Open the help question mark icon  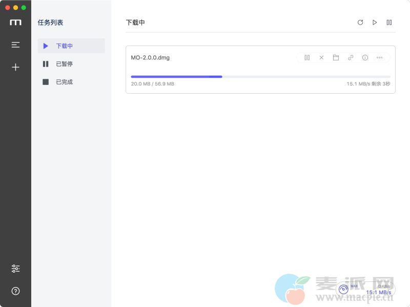coord(15,291)
